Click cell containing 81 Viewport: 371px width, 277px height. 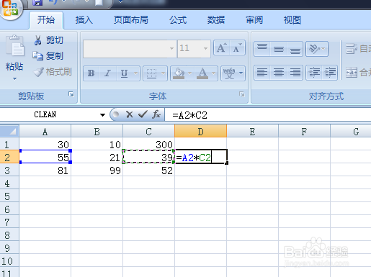pos(45,171)
